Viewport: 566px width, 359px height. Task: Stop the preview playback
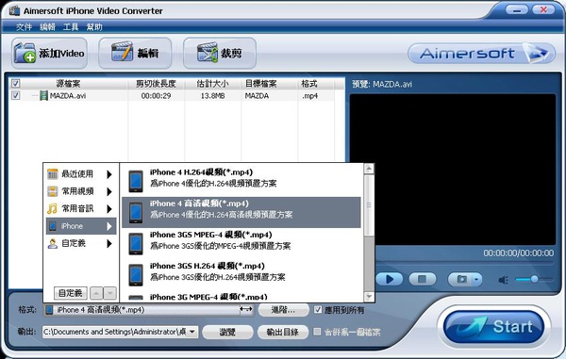pyautogui.click(x=422, y=279)
